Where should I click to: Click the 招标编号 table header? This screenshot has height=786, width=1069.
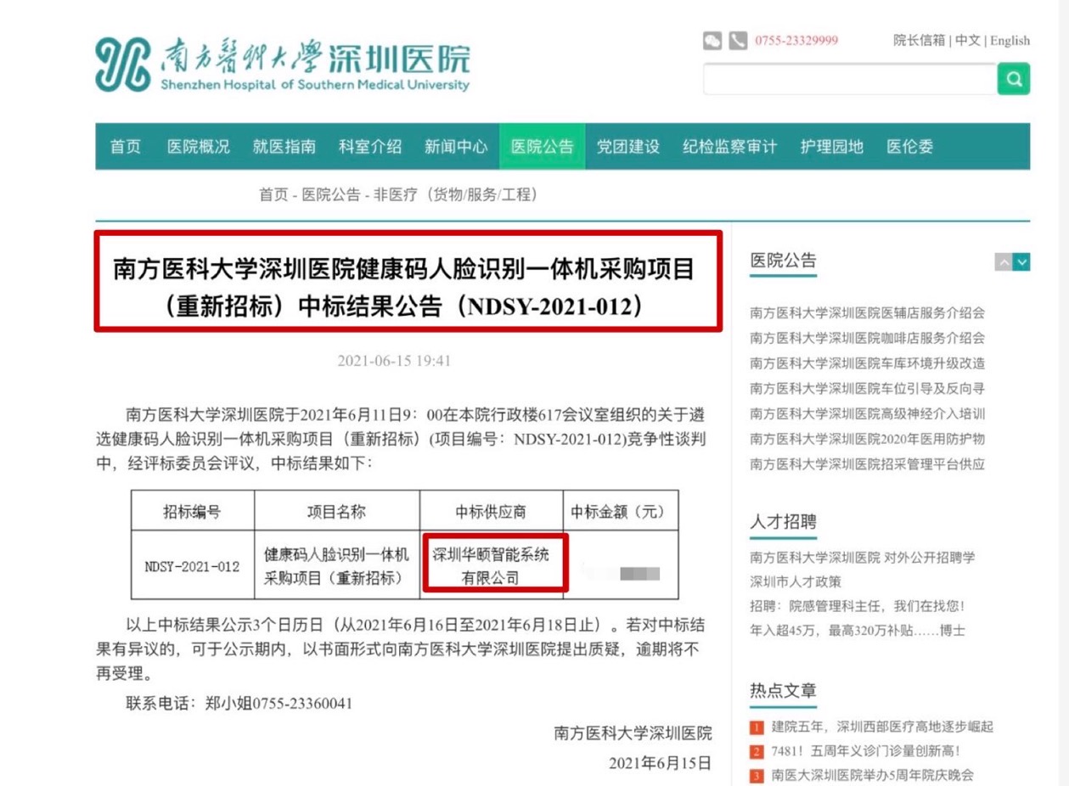pyautogui.click(x=192, y=512)
